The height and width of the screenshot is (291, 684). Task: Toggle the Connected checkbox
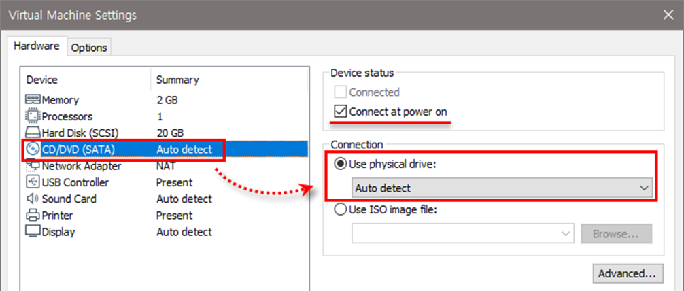339,92
